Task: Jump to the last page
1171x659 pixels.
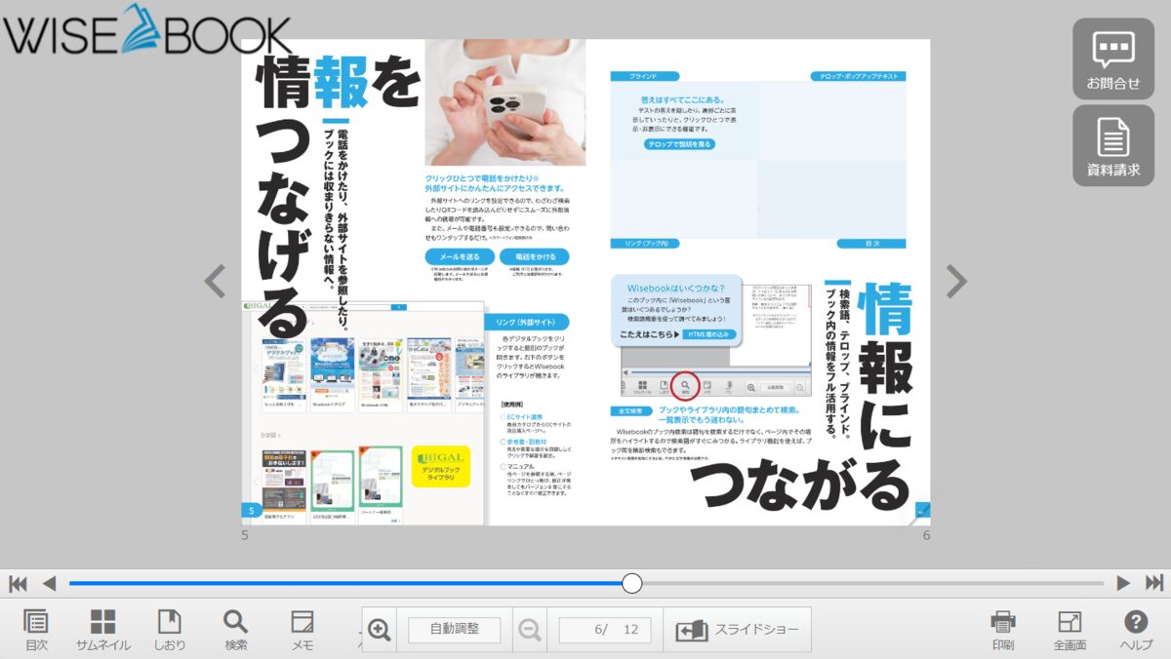Action: [x=1154, y=583]
